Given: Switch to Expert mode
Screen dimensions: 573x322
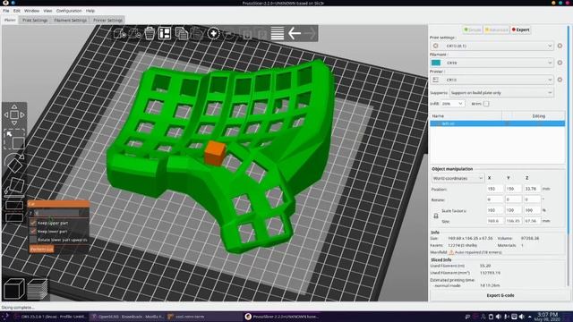Looking at the screenshot, I should [x=521, y=30].
